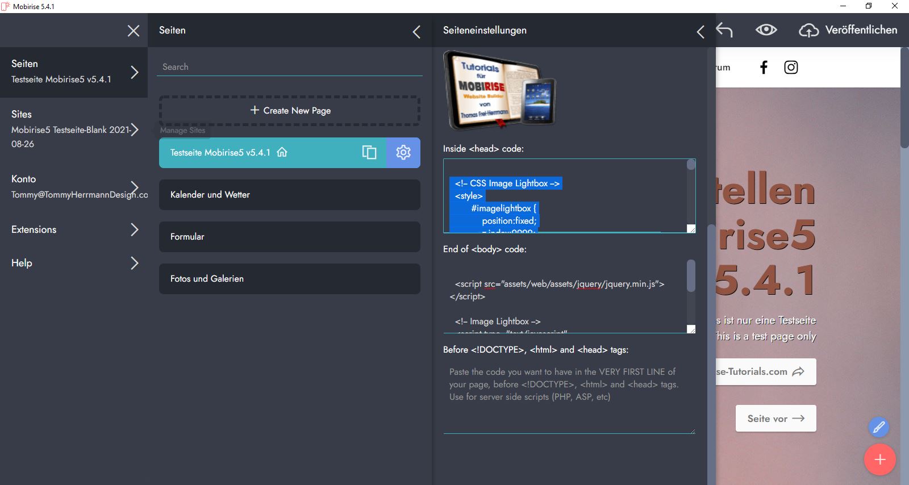Click the page settings gear icon
Image resolution: width=909 pixels, height=485 pixels.
(x=403, y=153)
